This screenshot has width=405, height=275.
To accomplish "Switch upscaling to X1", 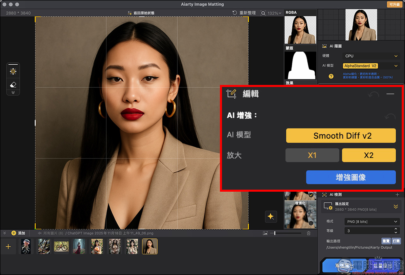I will tap(312, 155).
